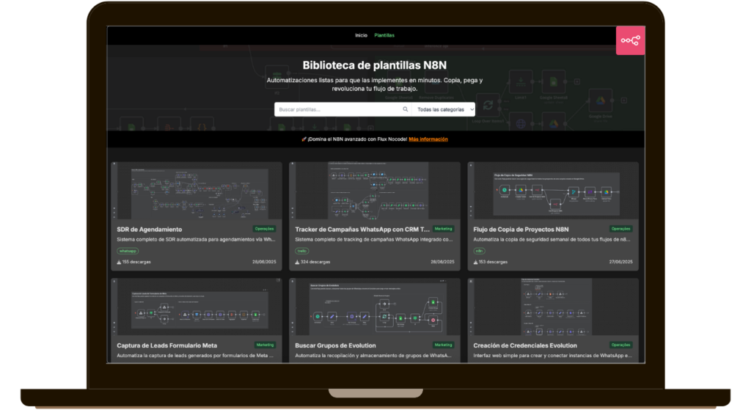Click the download icon beside 153 descargas

(475, 262)
